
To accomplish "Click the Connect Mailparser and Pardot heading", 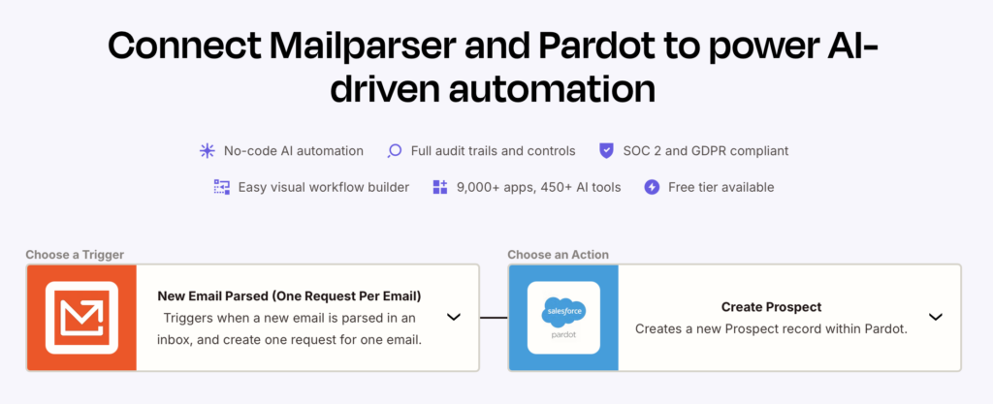I will [x=493, y=67].
